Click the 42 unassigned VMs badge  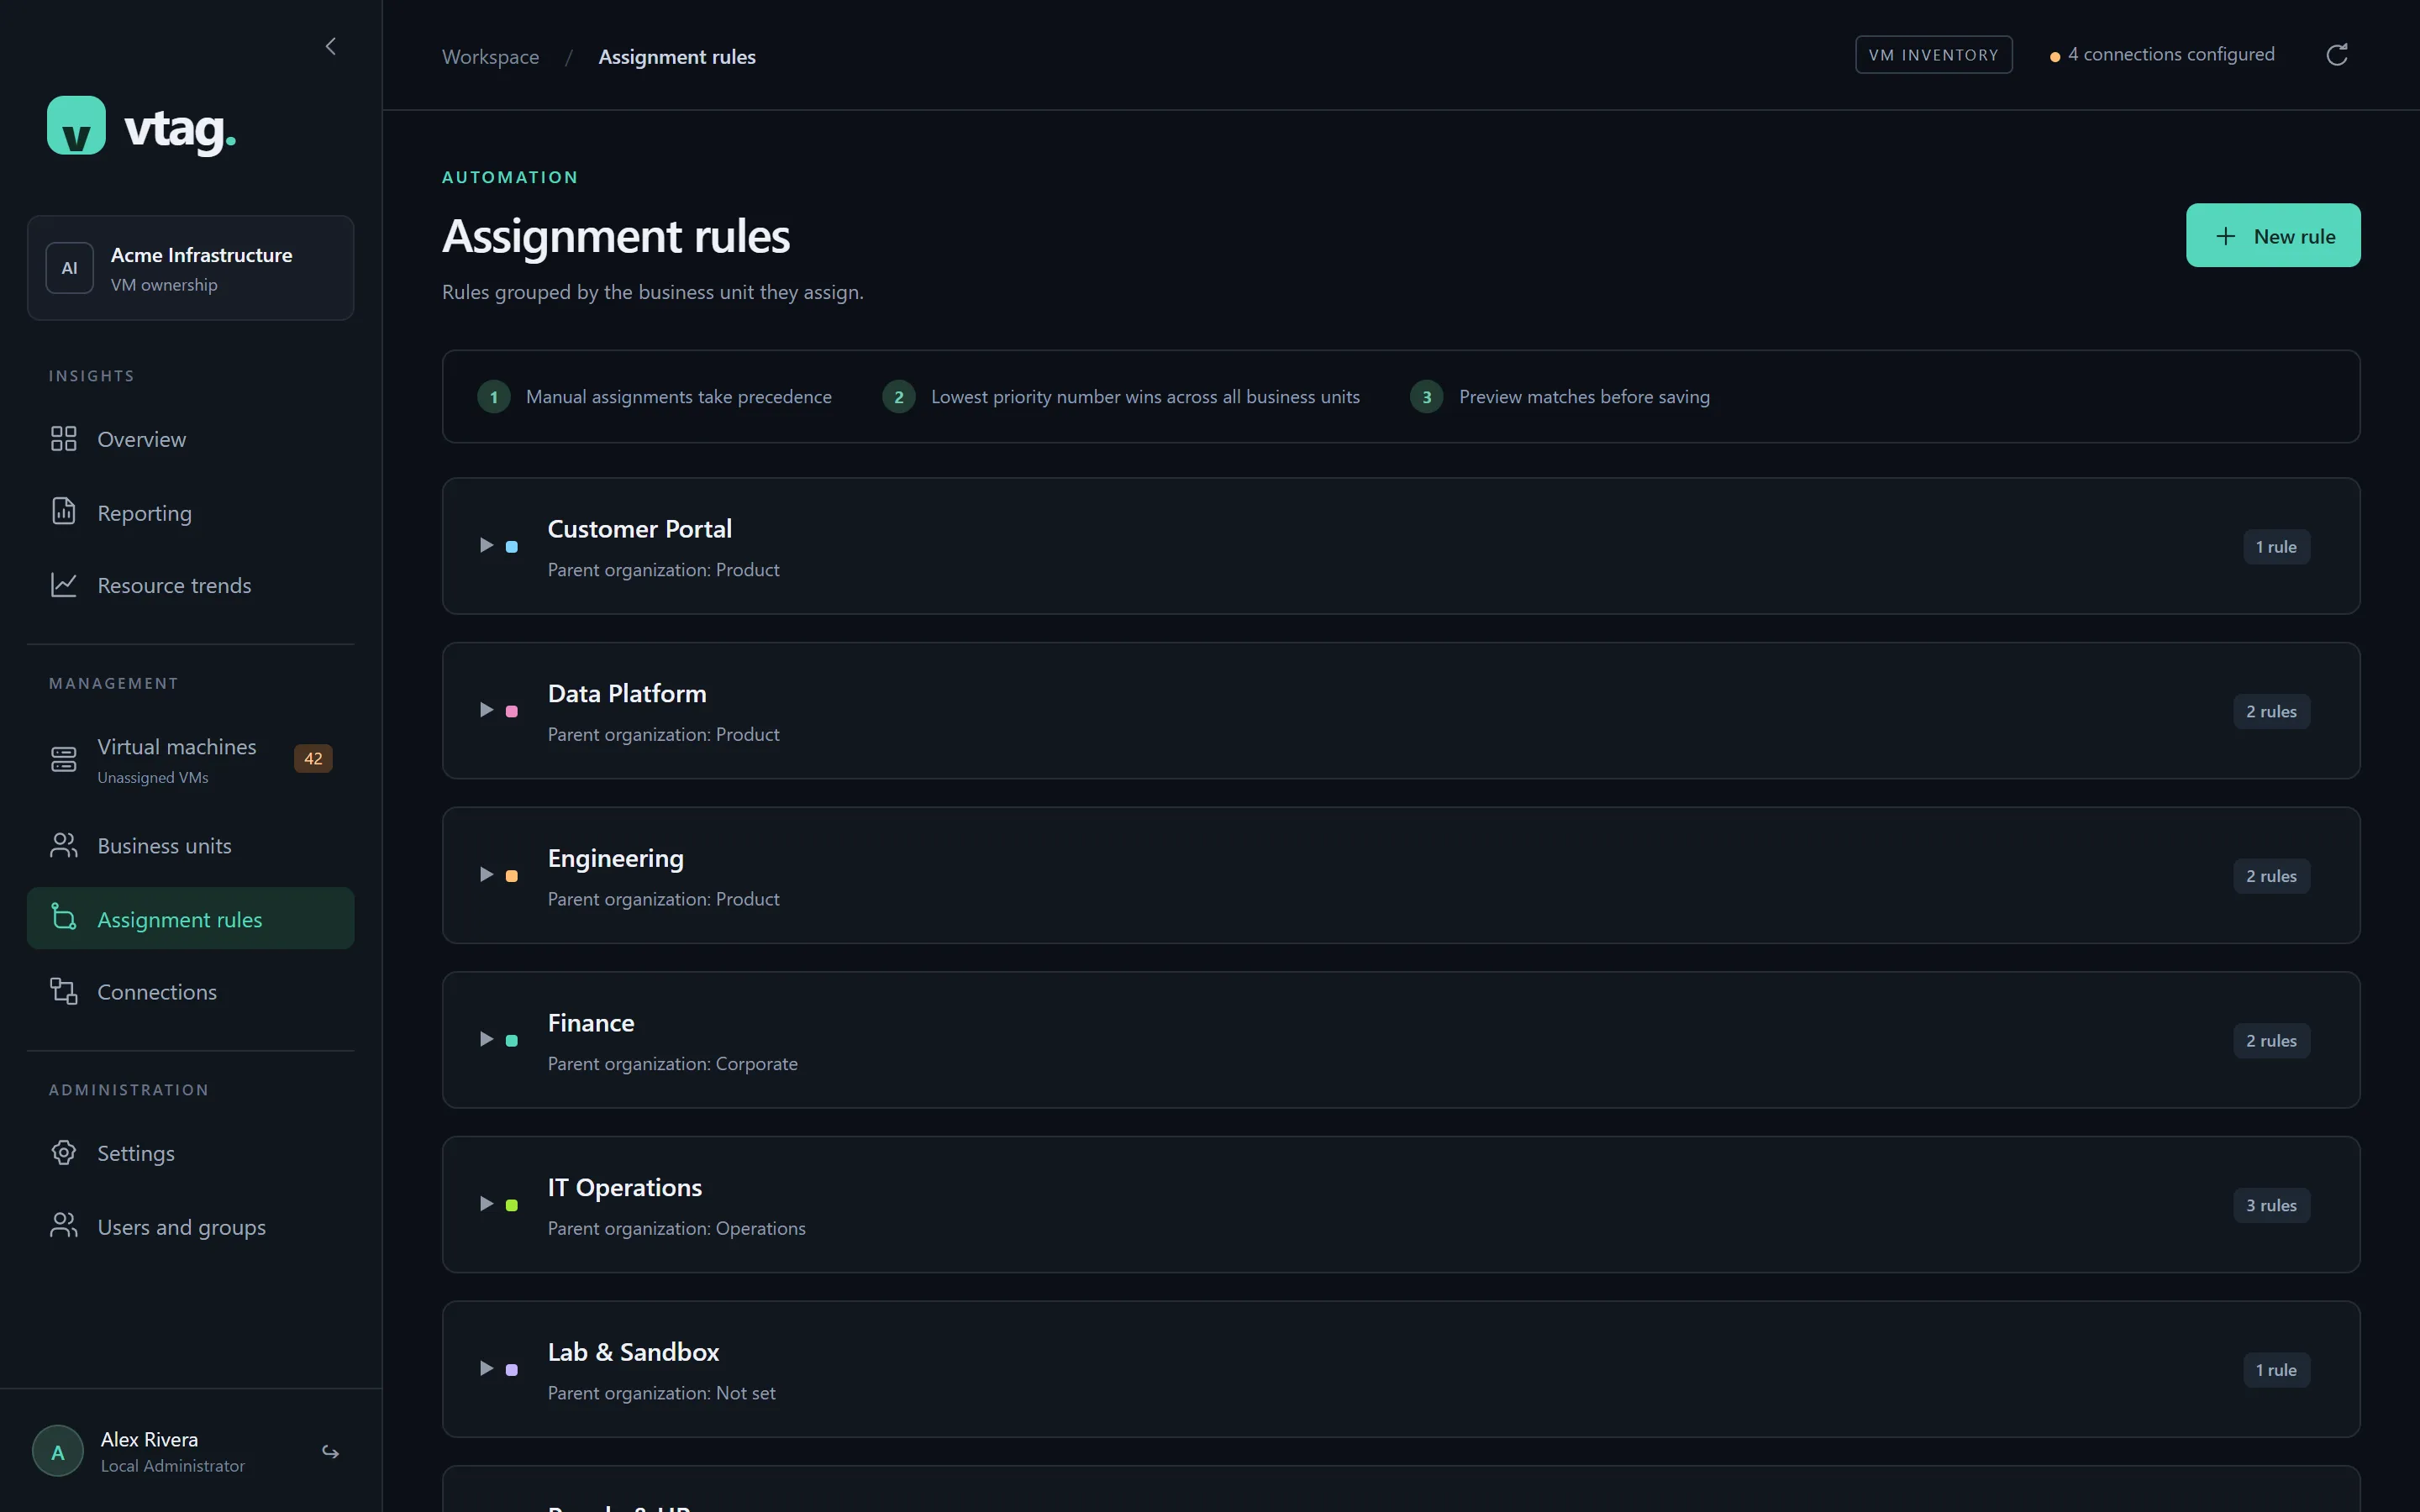coord(313,759)
